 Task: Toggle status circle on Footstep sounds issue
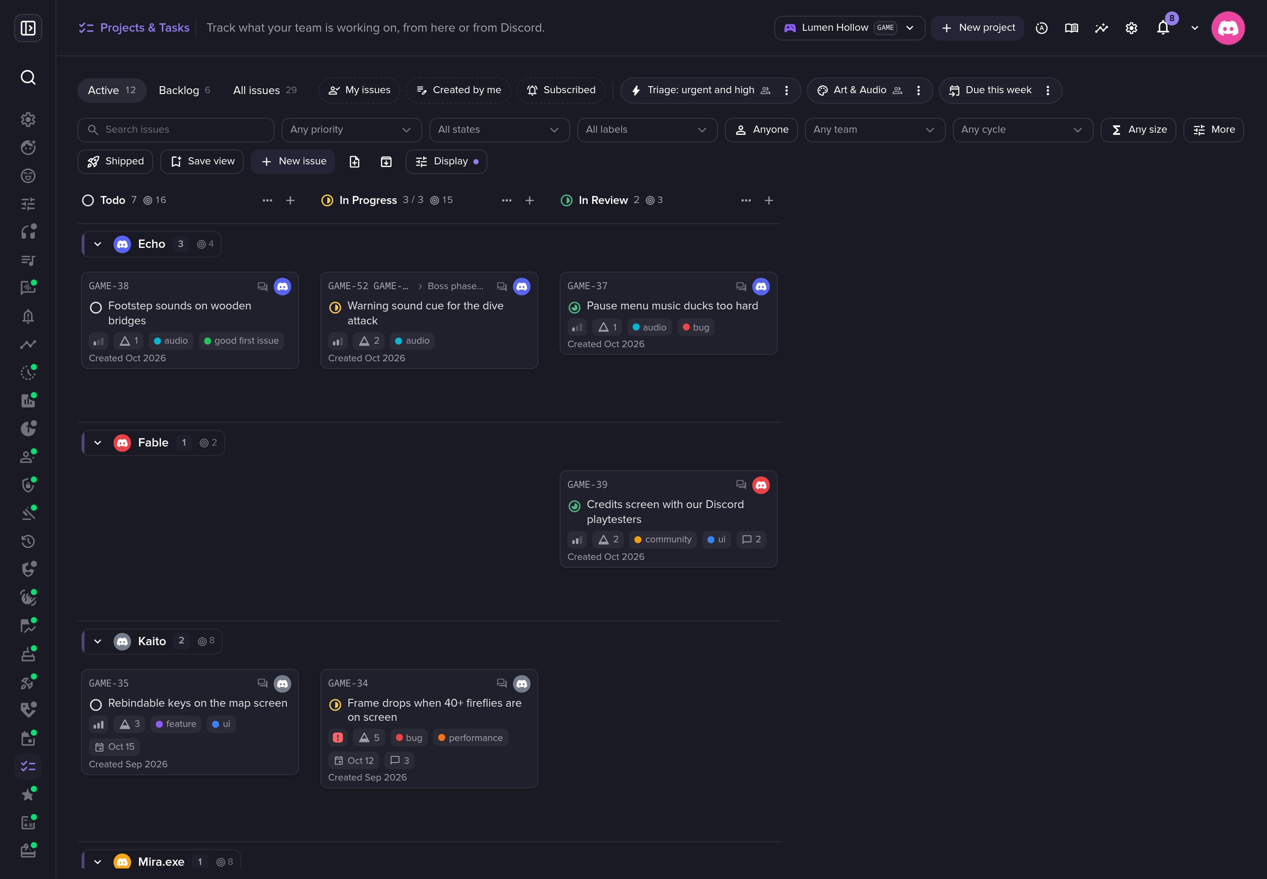[x=96, y=307]
